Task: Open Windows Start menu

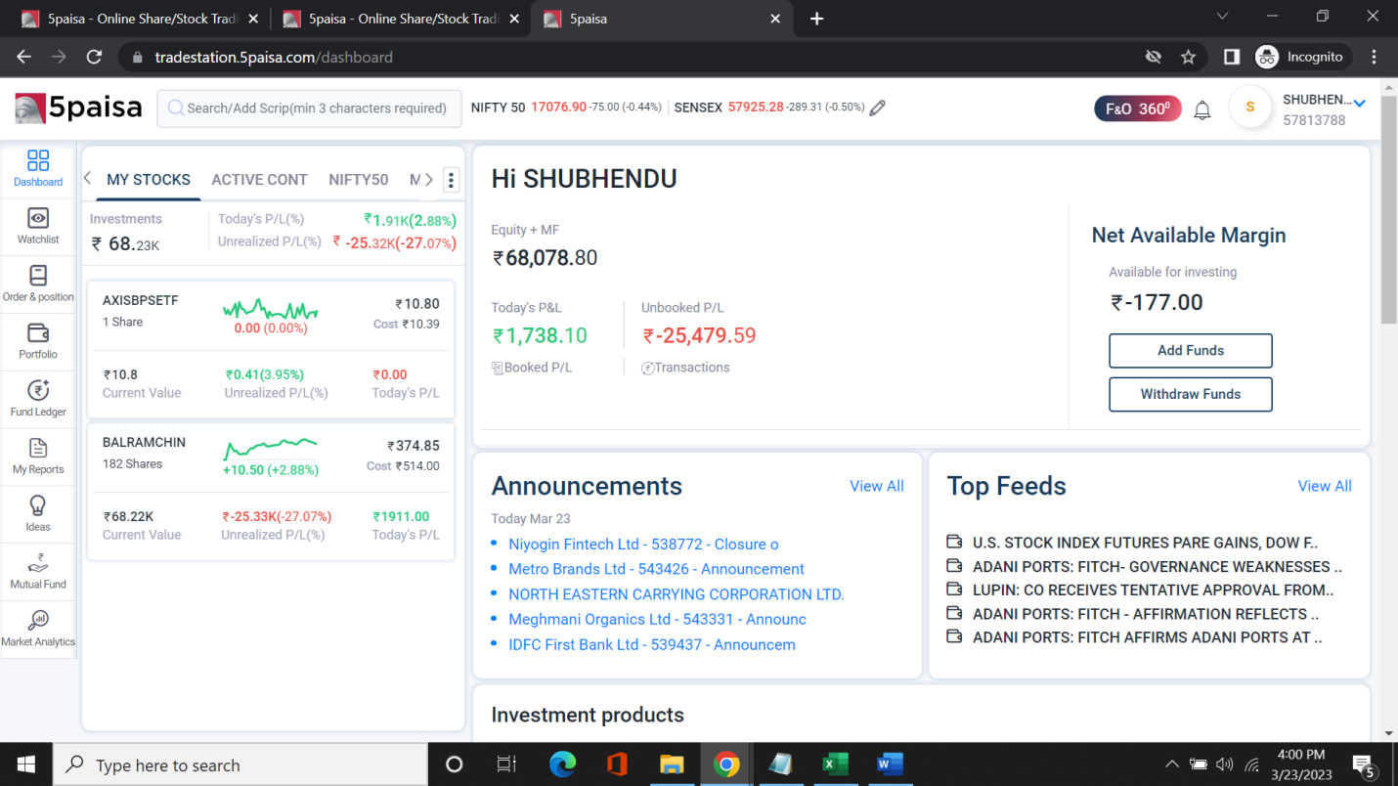Action: pyautogui.click(x=25, y=764)
